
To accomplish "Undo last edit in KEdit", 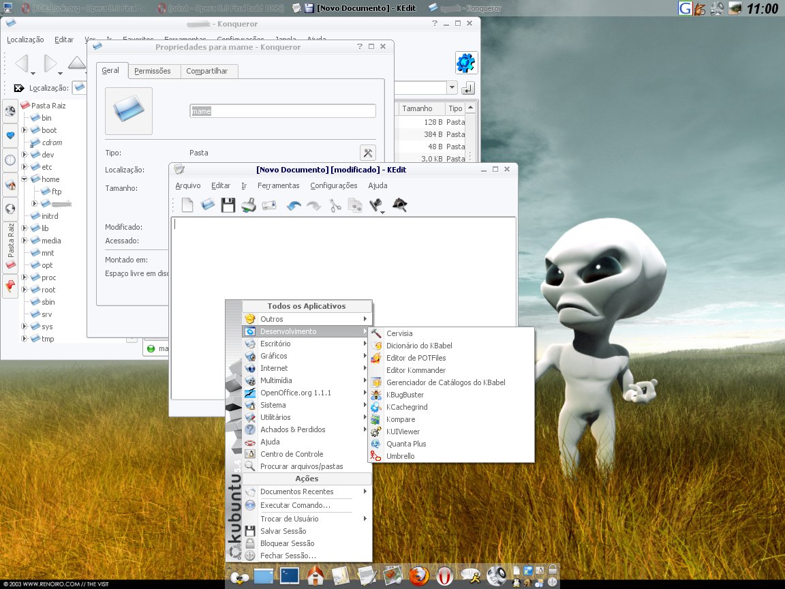I will coord(294,205).
